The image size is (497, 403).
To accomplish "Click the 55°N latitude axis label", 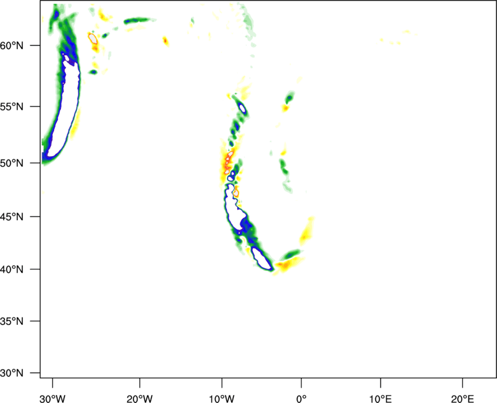I will click(12, 107).
